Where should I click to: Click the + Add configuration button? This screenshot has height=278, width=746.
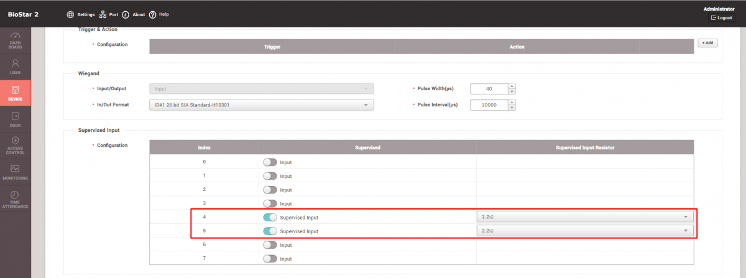point(707,43)
